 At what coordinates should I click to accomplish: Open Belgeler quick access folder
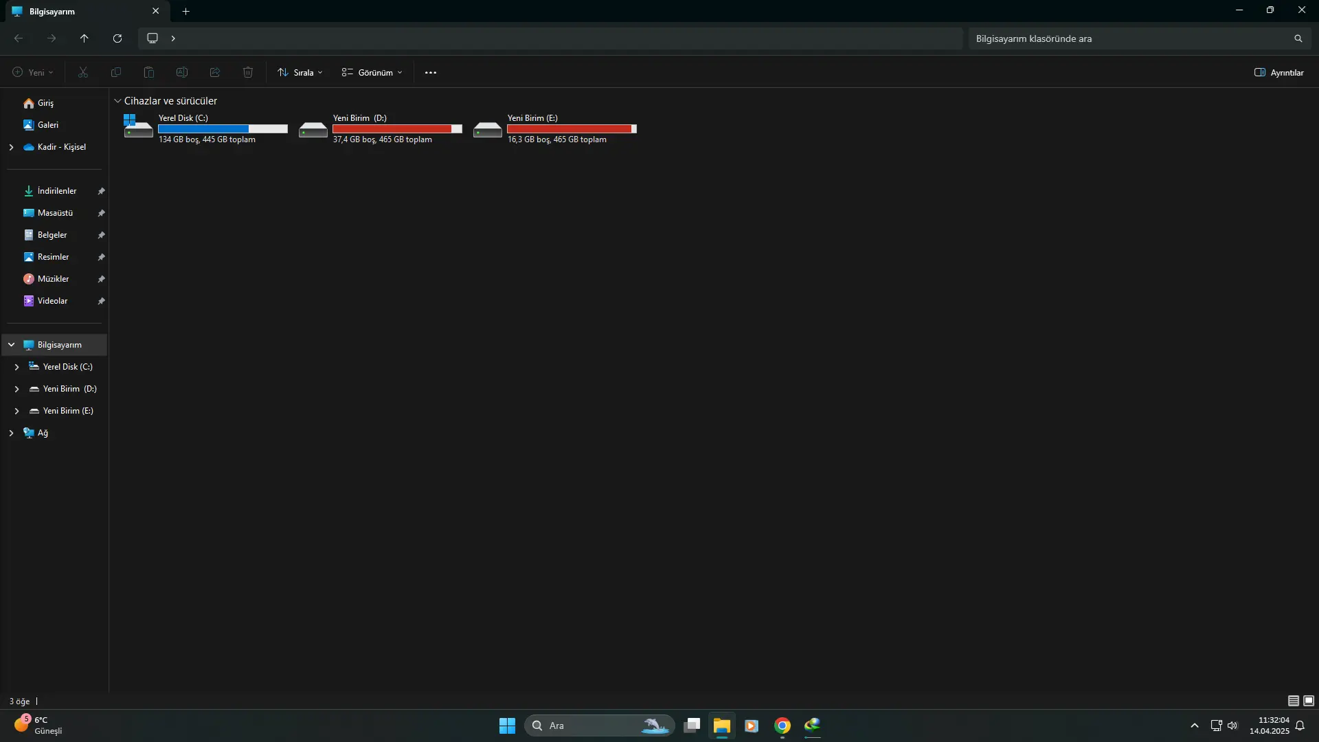click(54, 235)
